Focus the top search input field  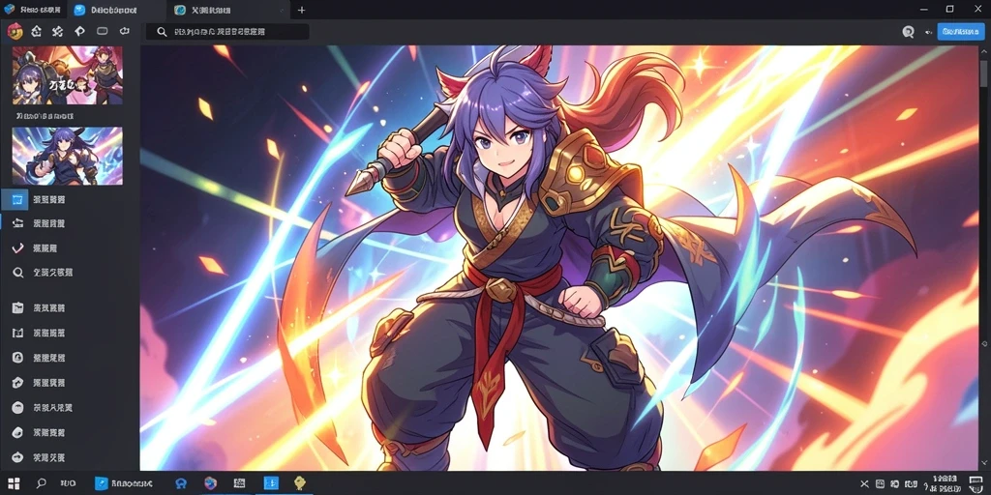[x=227, y=32]
